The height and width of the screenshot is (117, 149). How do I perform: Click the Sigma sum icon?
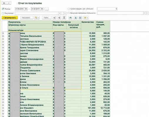pos(64,18)
